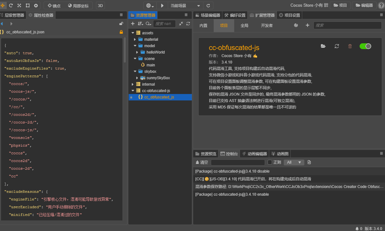Viewport: 385px width, 231px height.
Task: Select the scale transform tool
Action: point(19,5)
